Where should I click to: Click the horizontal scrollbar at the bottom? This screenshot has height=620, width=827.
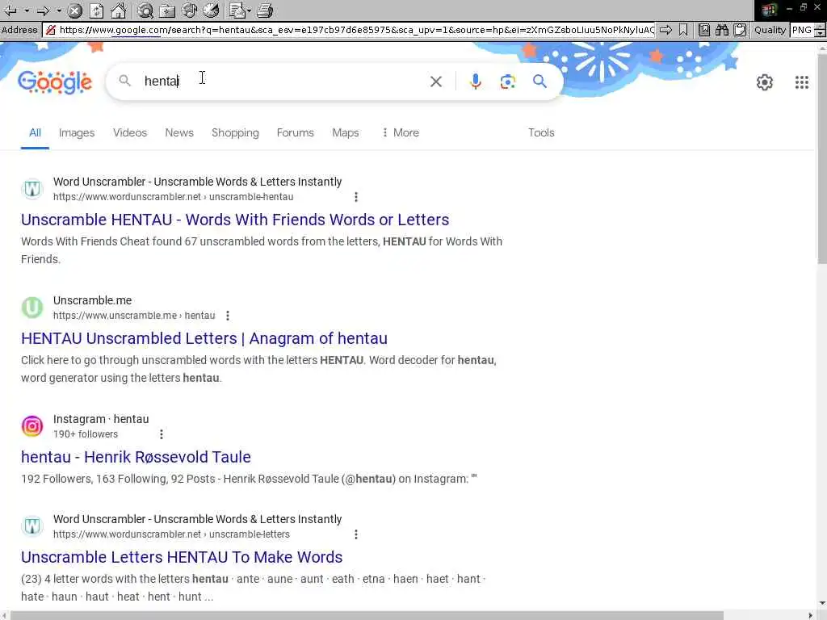coord(367,615)
